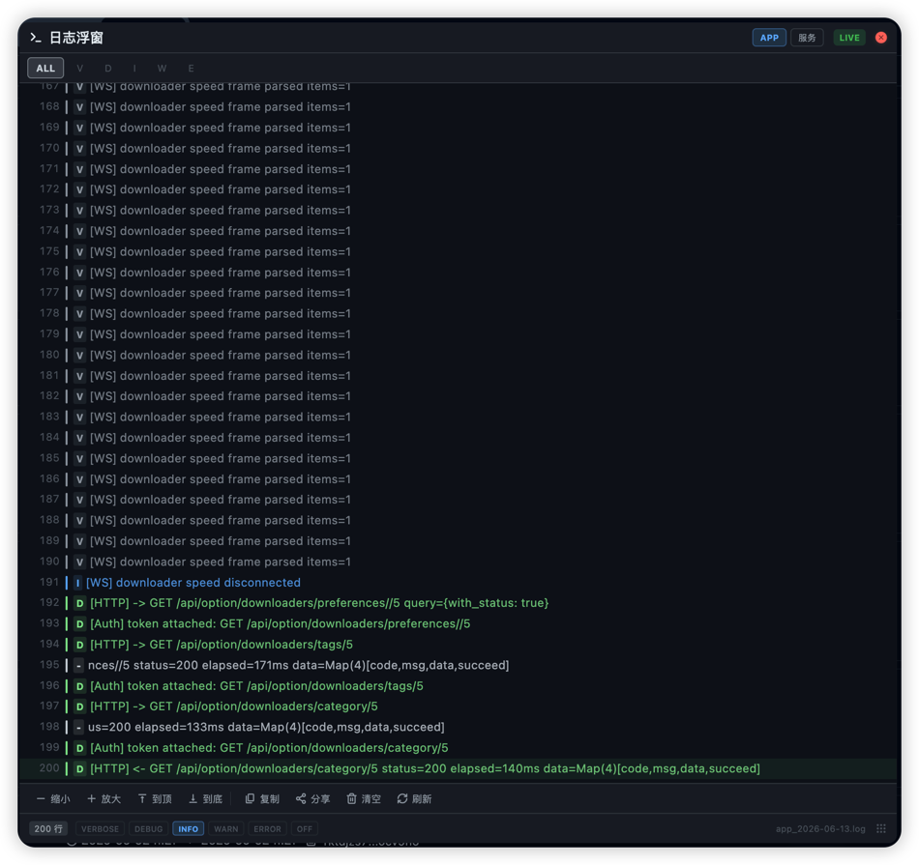Turn logging OFF
This screenshot has height=865, width=919.
pyautogui.click(x=304, y=828)
